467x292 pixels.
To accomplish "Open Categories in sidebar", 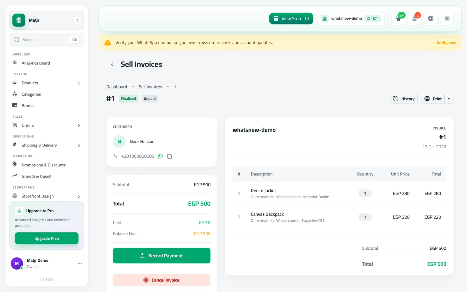I will coord(47,94).
